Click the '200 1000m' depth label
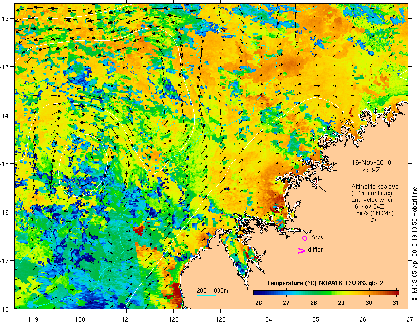Viewport: 418px width, 323px height. coord(212,291)
